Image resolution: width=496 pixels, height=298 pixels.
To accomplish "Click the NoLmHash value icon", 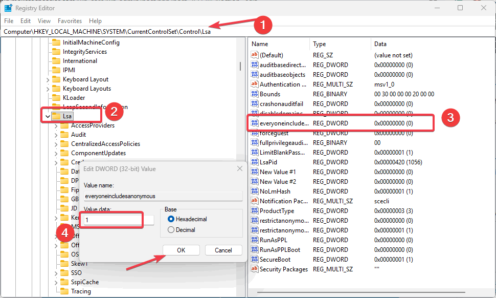I will [254, 191].
